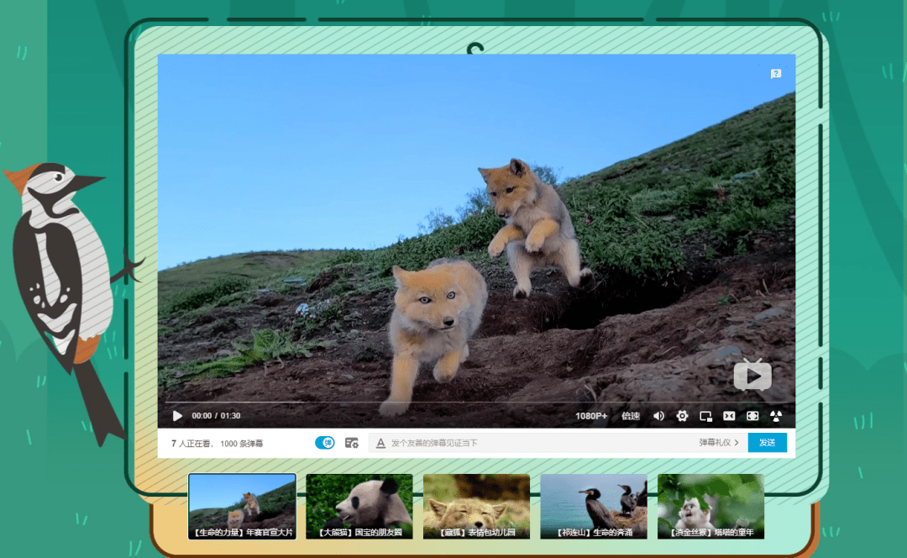Select the 【藏狐】表情包幼儿园 video thumbnail
907x558 pixels.
[476, 506]
